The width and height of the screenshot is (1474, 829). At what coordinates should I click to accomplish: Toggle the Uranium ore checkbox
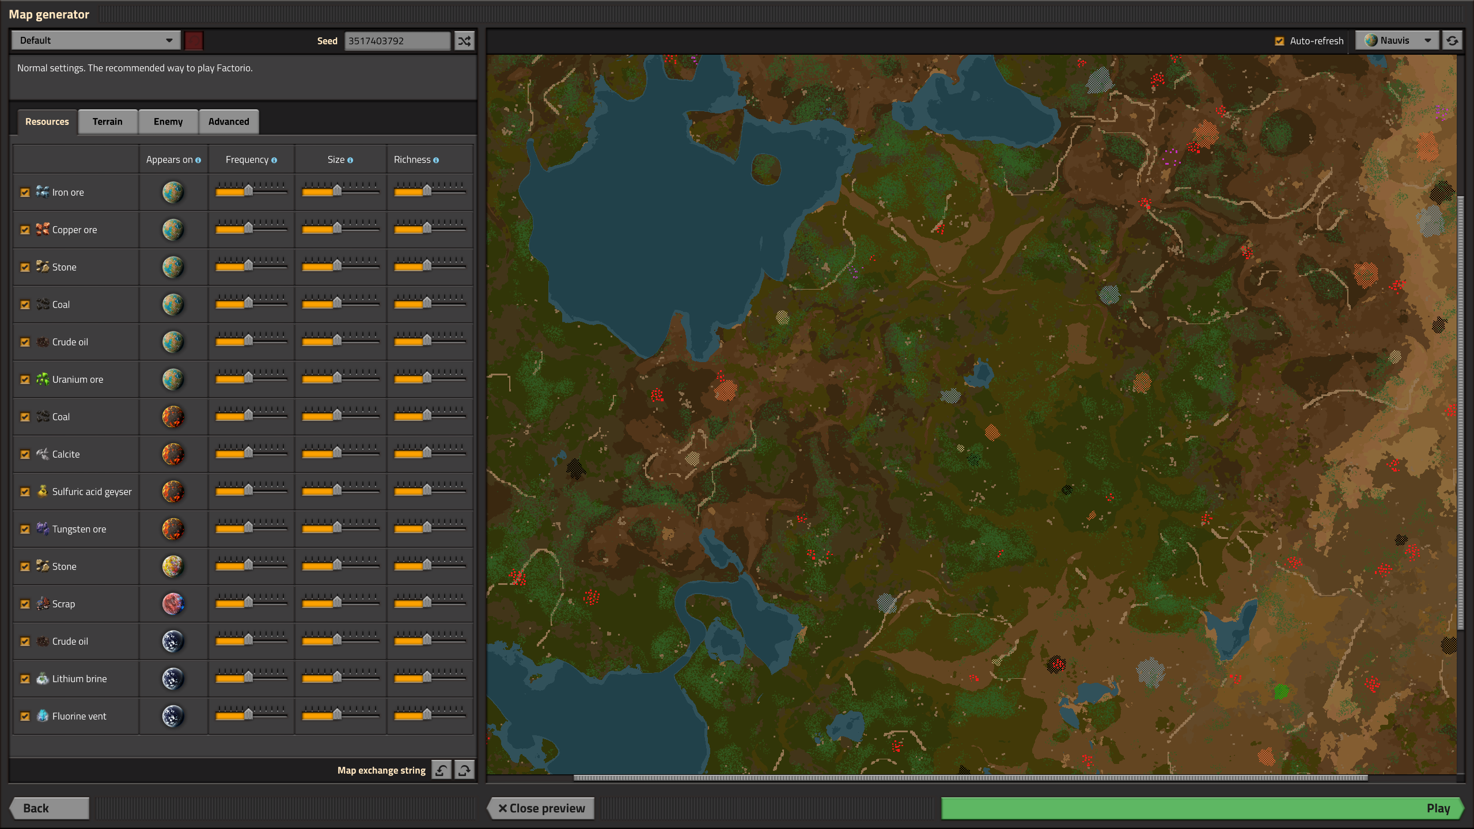pyautogui.click(x=25, y=380)
